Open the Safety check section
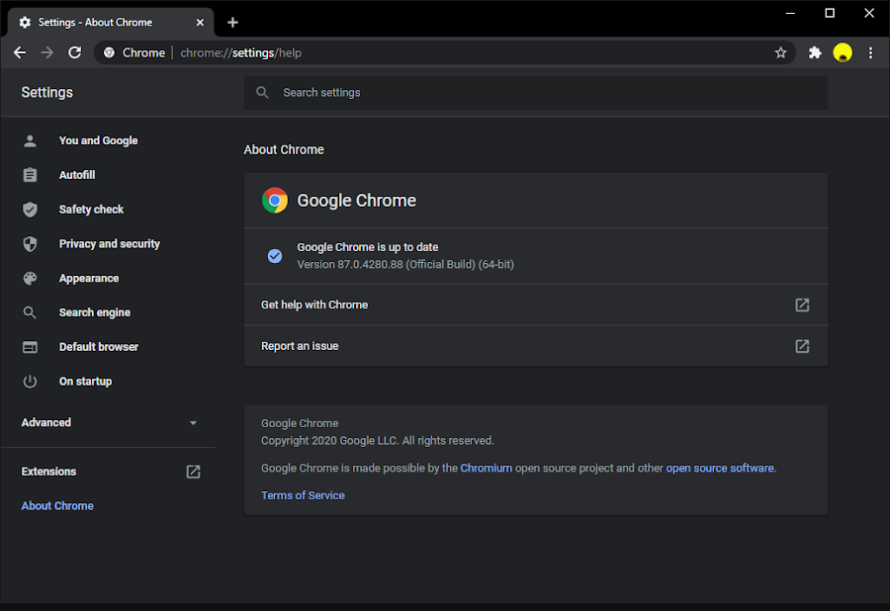890x611 pixels. point(91,209)
